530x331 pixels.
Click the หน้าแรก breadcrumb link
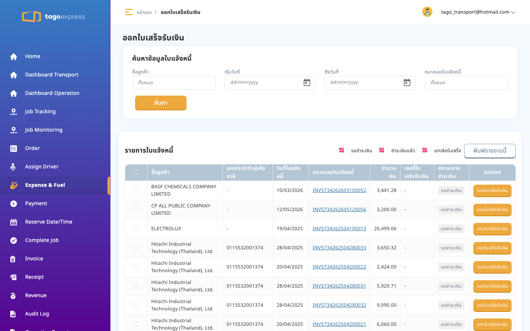[x=144, y=13]
